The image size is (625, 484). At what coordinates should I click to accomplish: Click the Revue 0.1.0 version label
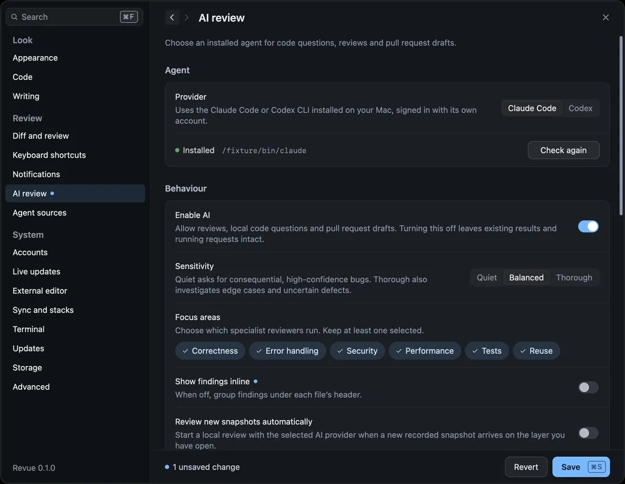click(34, 468)
